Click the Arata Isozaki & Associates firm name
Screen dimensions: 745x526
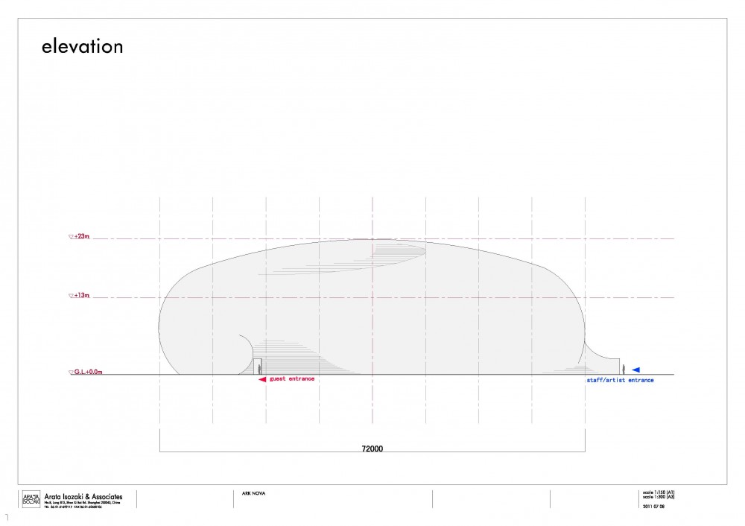(83, 496)
